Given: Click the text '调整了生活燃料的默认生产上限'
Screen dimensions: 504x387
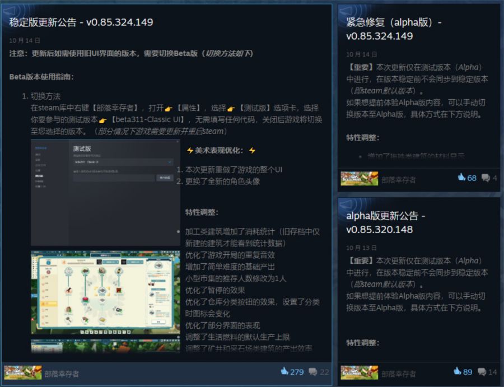Looking at the screenshot, I should [x=237, y=337].
